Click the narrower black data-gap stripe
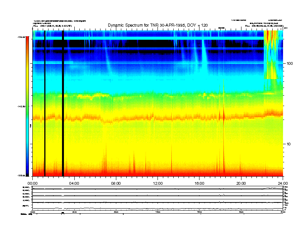The height and width of the screenshot is (236, 305). tap(45, 103)
